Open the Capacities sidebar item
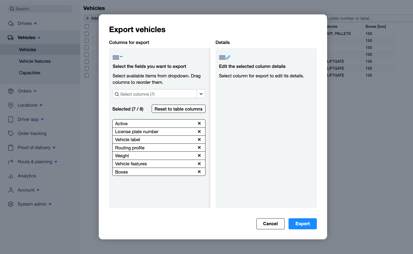Viewport: 413px width, 254px height. click(x=30, y=73)
